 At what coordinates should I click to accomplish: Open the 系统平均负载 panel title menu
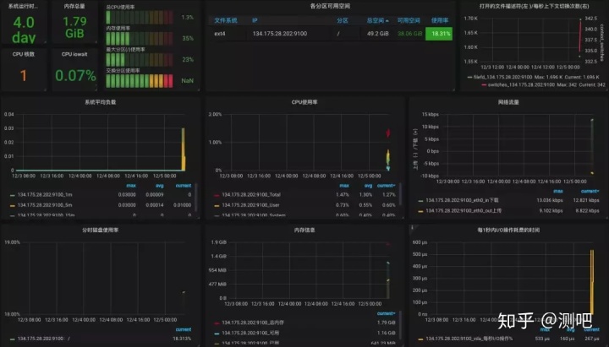tap(100, 102)
